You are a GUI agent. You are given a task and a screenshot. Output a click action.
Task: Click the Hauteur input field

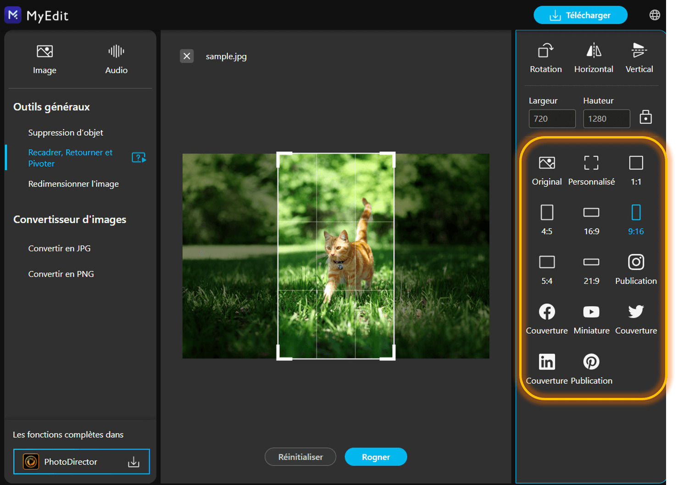pos(606,119)
